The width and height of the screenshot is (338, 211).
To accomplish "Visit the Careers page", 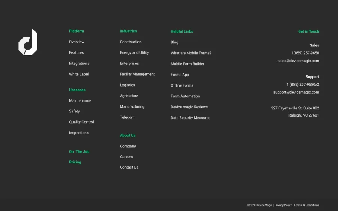I will [126, 157].
